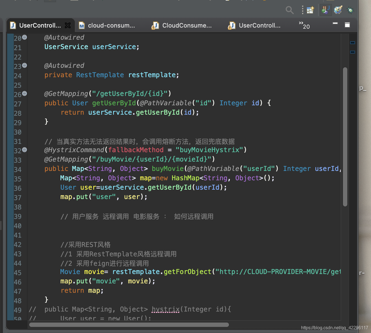Click the private keyword on line 24

(x=58, y=75)
